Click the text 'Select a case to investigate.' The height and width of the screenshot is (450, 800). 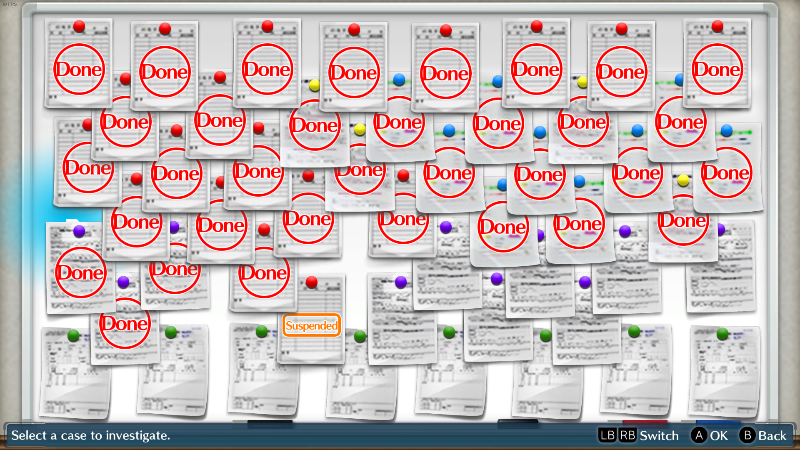[x=90, y=435]
